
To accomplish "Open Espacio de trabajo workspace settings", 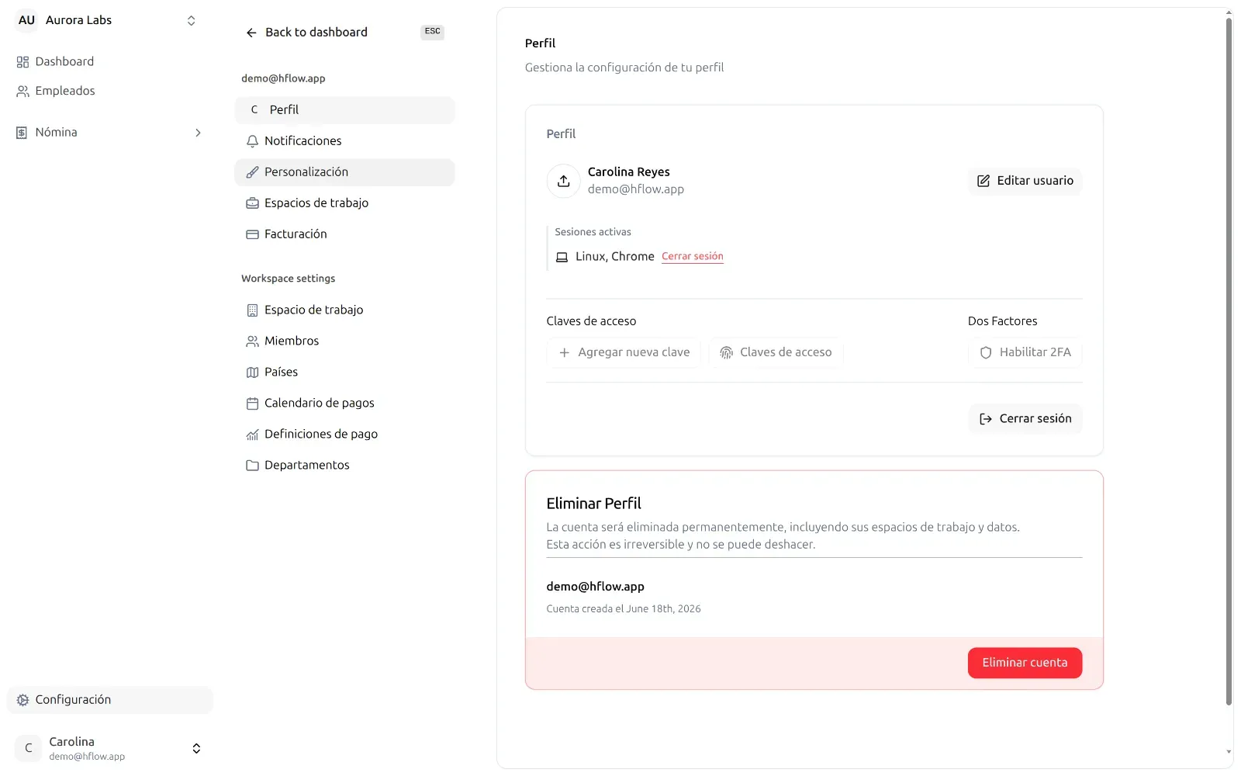I will 344,310.
